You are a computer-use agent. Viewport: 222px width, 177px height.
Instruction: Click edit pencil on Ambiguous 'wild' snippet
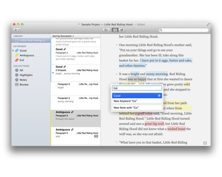[x=72, y=130]
